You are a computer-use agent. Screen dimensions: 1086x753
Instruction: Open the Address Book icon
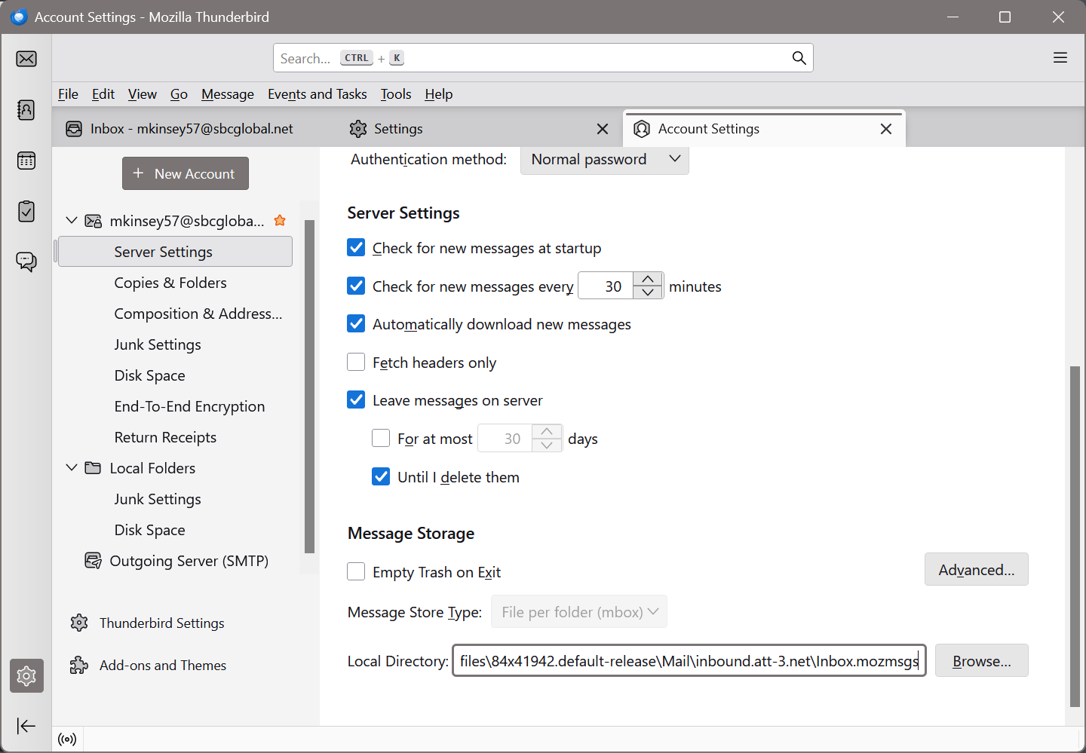(x=26, y=110)
